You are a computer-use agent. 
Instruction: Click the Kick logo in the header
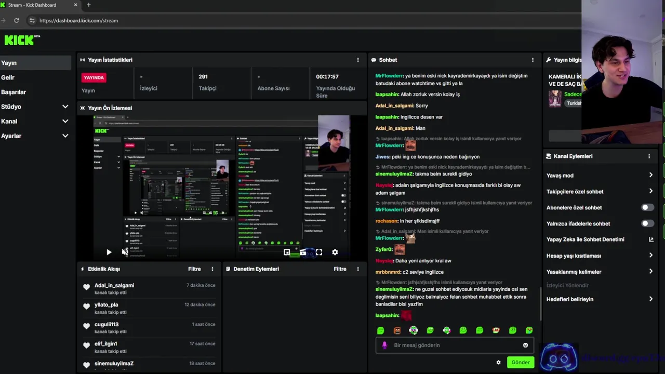pos(21,40)
